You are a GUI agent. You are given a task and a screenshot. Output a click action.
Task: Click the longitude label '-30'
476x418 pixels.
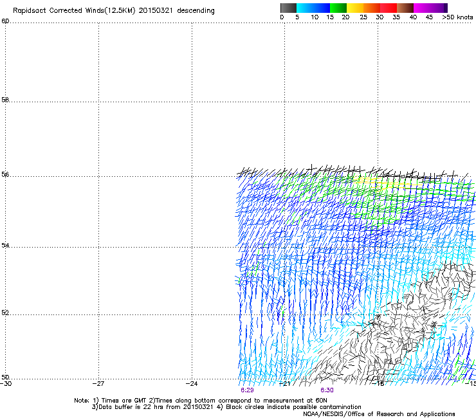[x=6, y=383]
